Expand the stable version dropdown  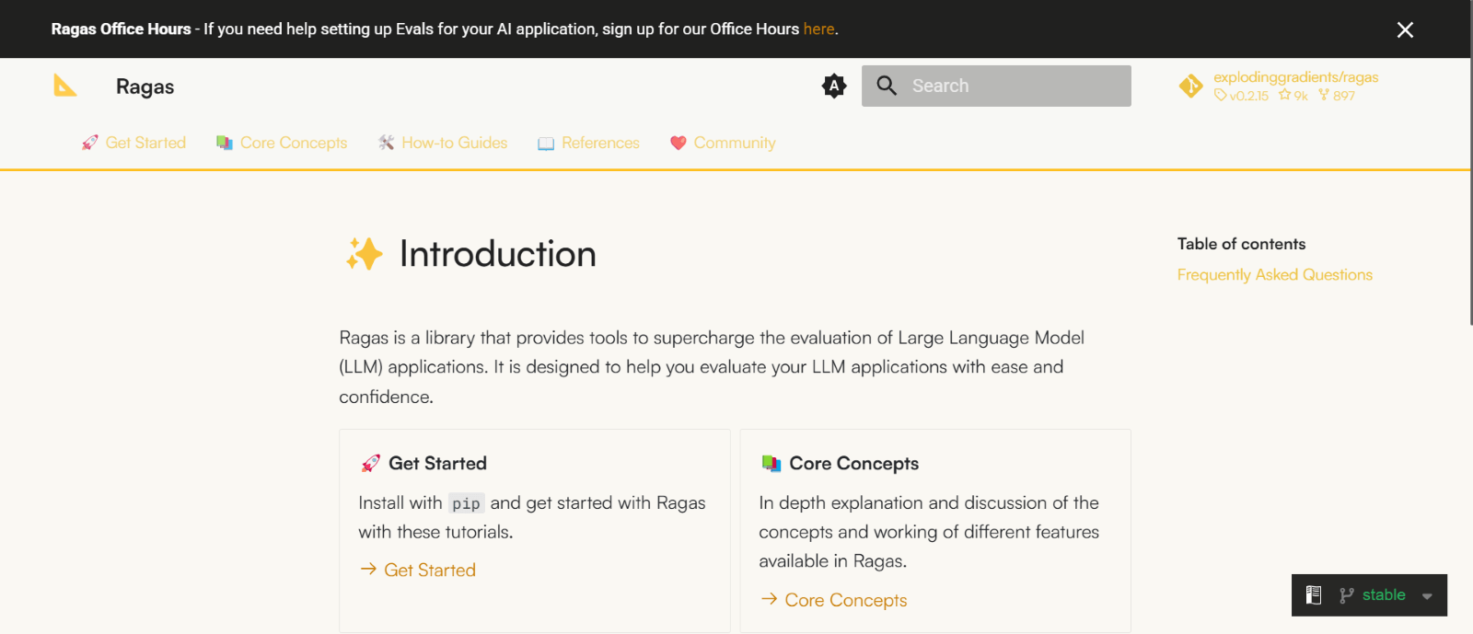point(1426,595)
